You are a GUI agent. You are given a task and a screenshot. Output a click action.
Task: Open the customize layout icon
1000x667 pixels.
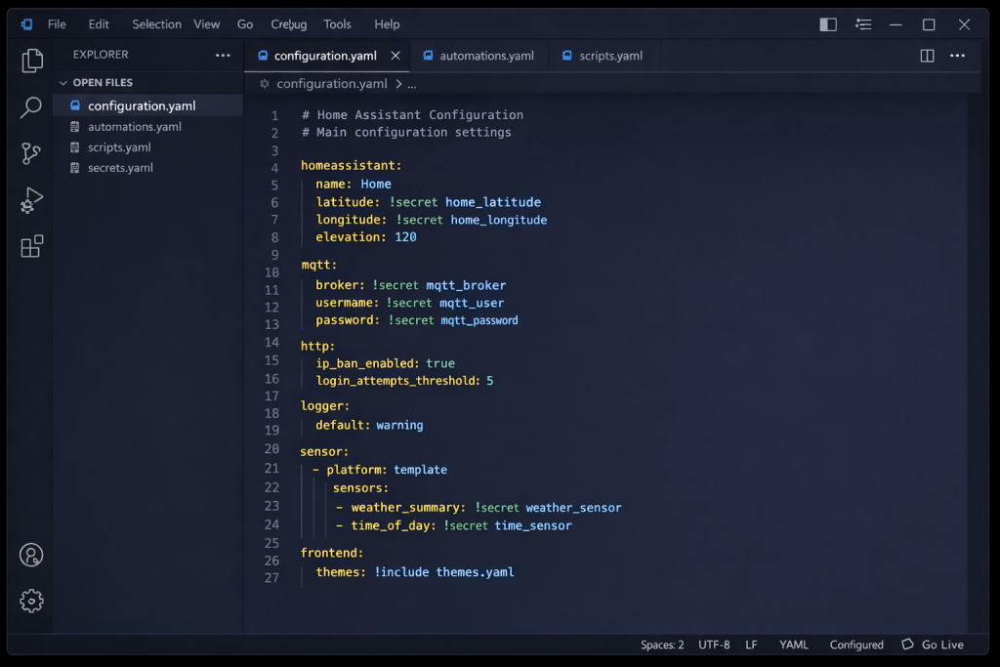tap(863, 24)
